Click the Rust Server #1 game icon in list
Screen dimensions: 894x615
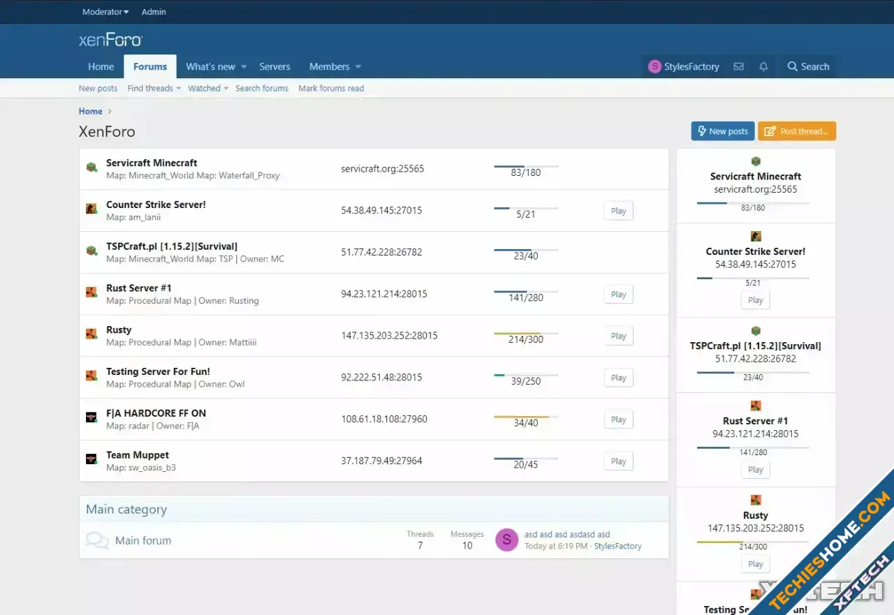tap(91, 292)
